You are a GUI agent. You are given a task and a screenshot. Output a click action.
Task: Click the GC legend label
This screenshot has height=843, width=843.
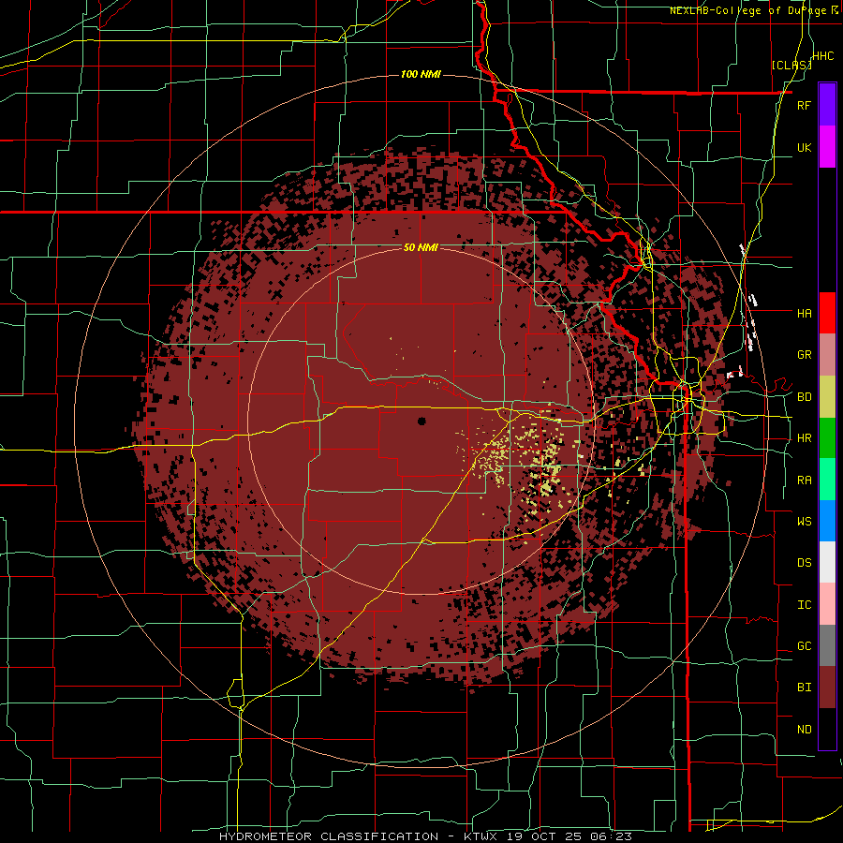tap(804, 646)
